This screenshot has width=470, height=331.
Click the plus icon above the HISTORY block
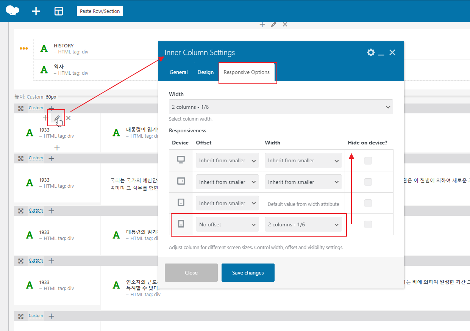(262, 24)
